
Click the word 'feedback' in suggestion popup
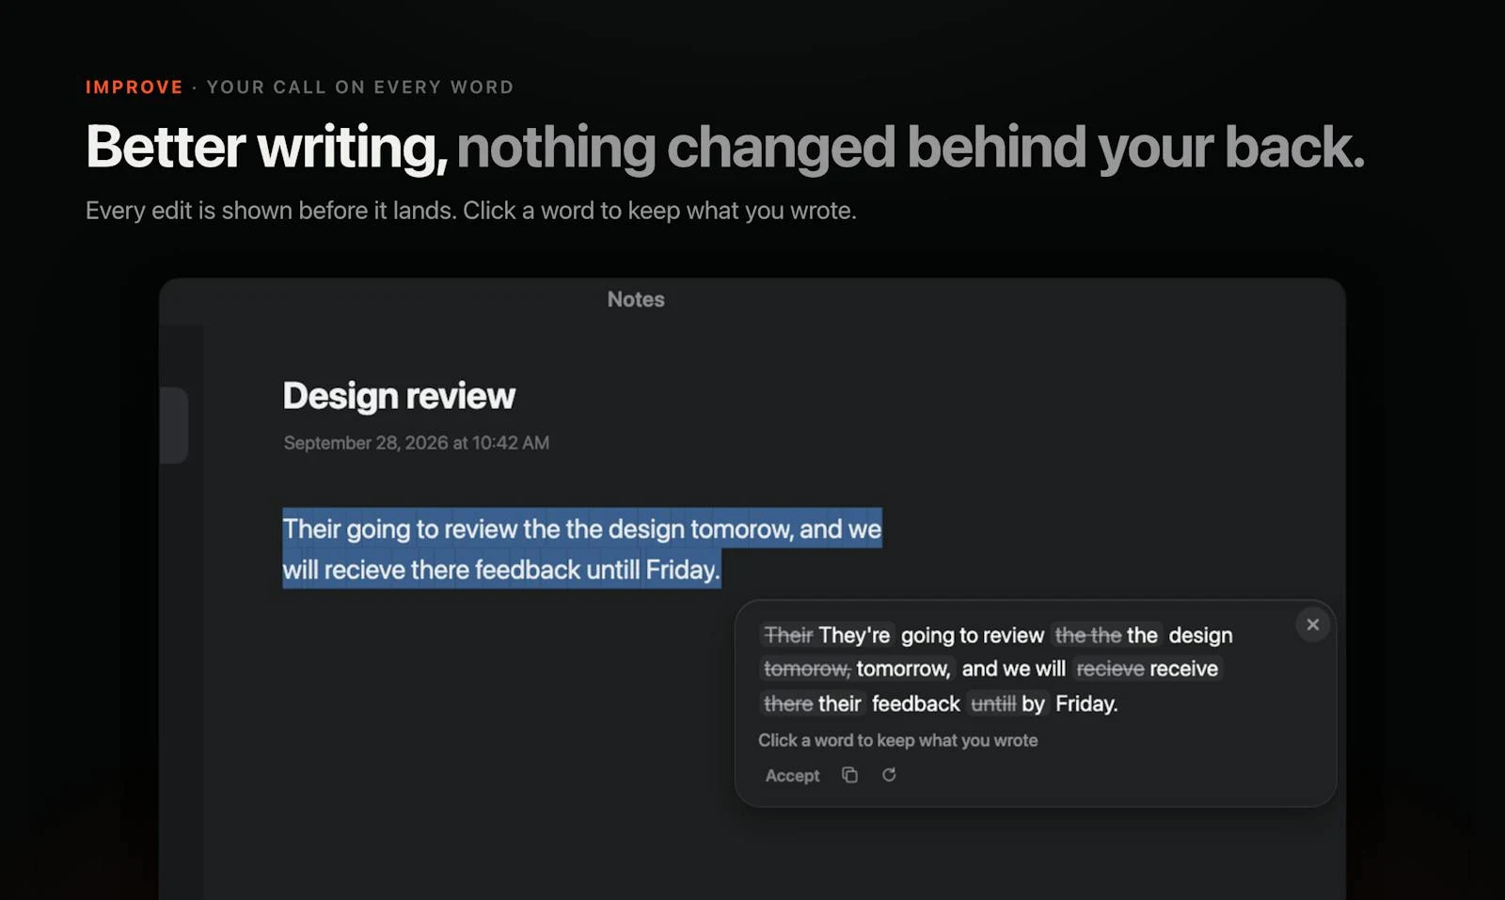pos(916,703)
